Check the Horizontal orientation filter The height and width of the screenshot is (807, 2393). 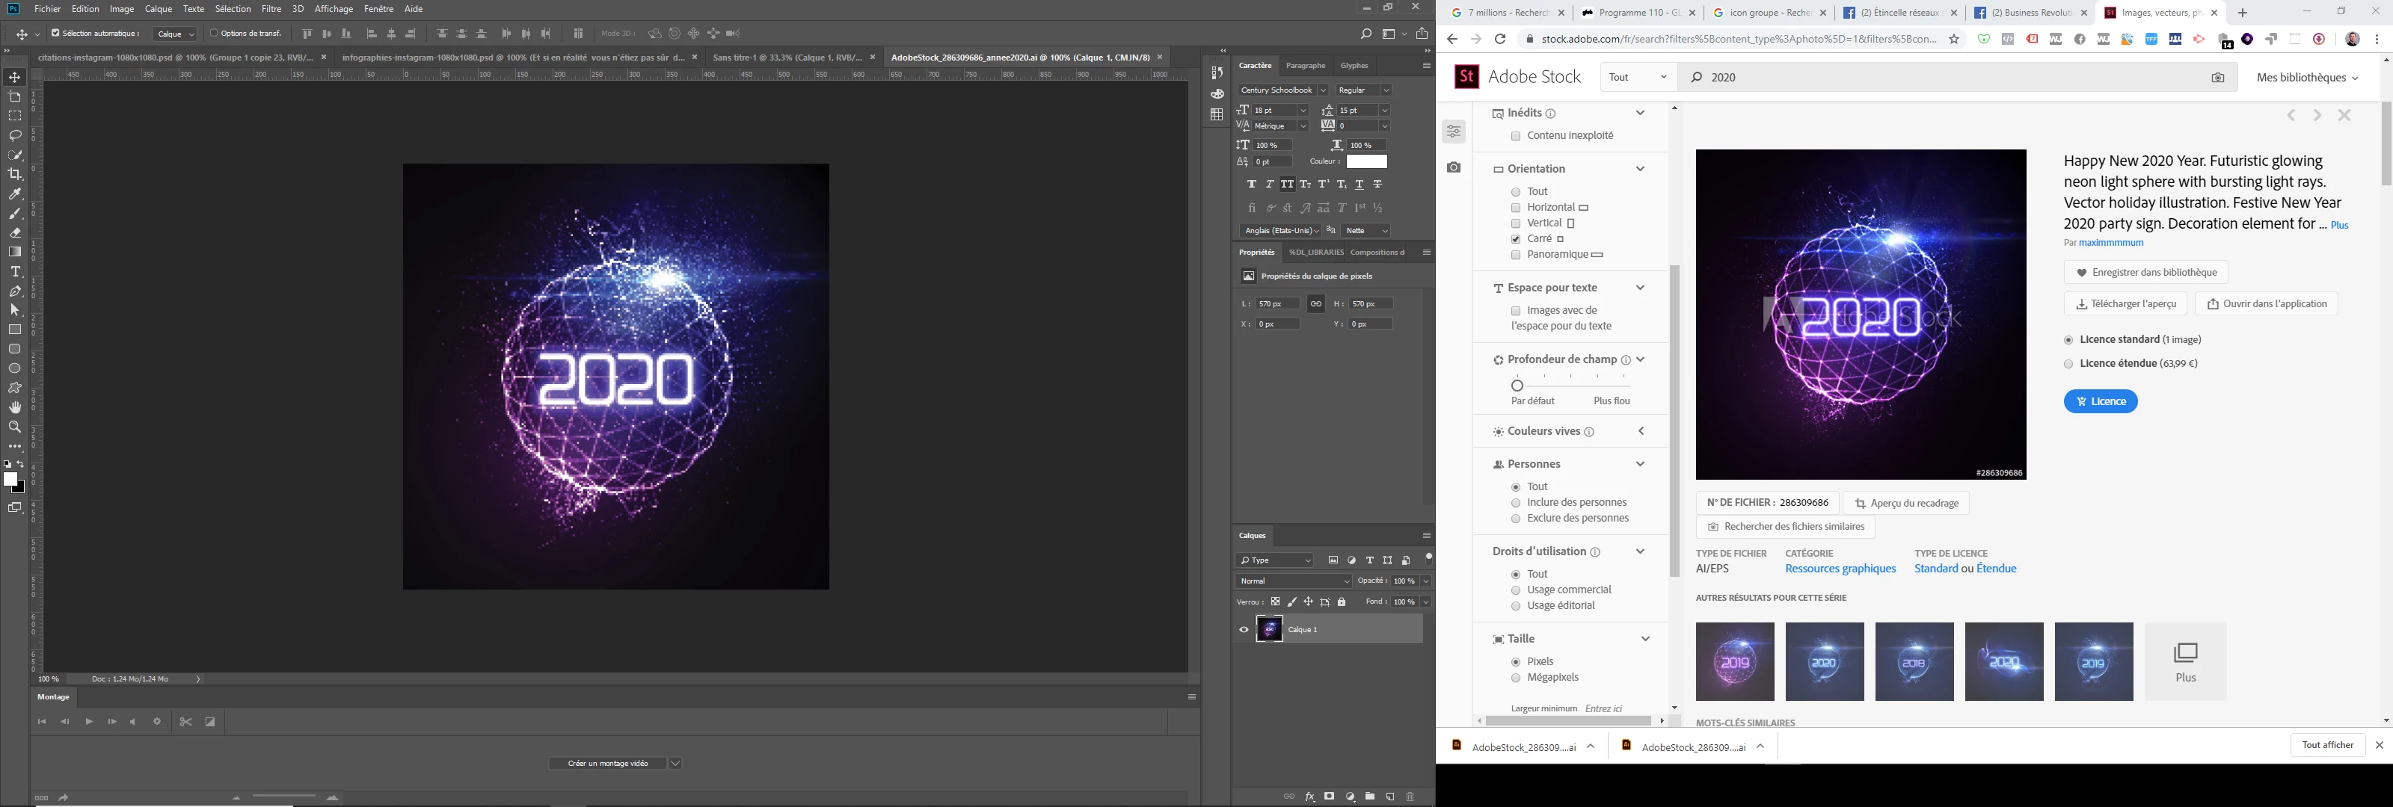pyautogui.click(x=1515, y=208)
